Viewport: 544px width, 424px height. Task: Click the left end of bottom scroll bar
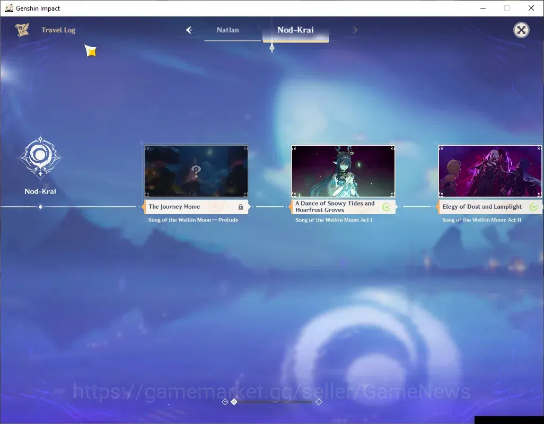[x=225, y=402]
